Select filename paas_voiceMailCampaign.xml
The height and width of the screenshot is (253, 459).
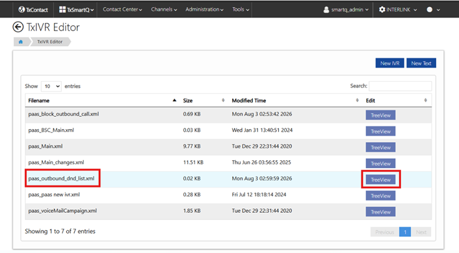[x=62, y=211]
